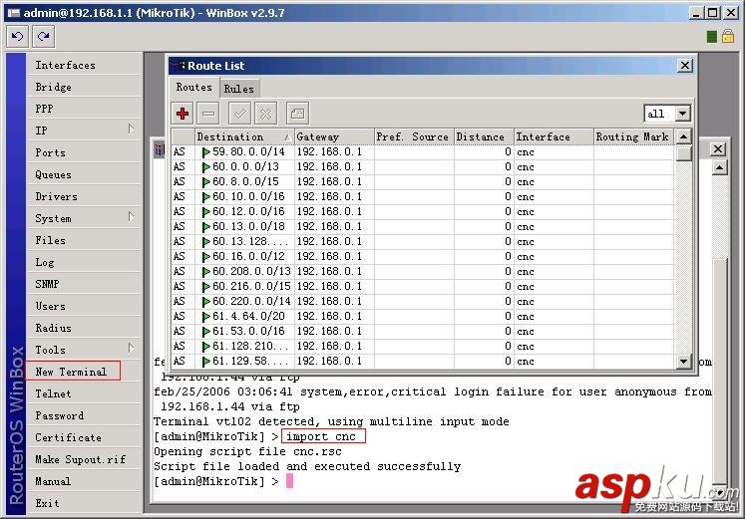Select route 59.80.0.0/14
Viewport: 745px width, 519px height.
click(423, 151)
